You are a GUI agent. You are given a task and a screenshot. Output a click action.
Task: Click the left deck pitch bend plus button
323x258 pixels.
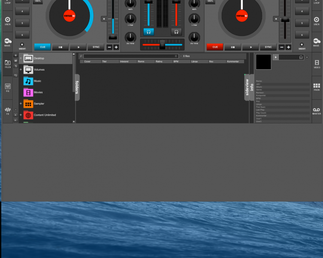116,47
